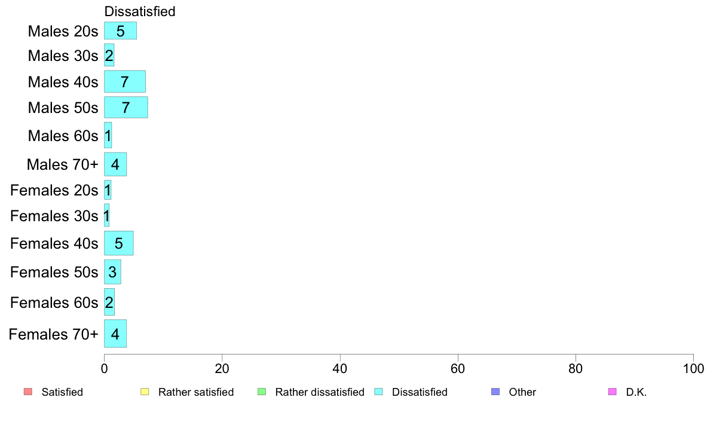Click the D.K. magenta legend swatch
Viewport: 710px width, 440px height.
[613, 392]
